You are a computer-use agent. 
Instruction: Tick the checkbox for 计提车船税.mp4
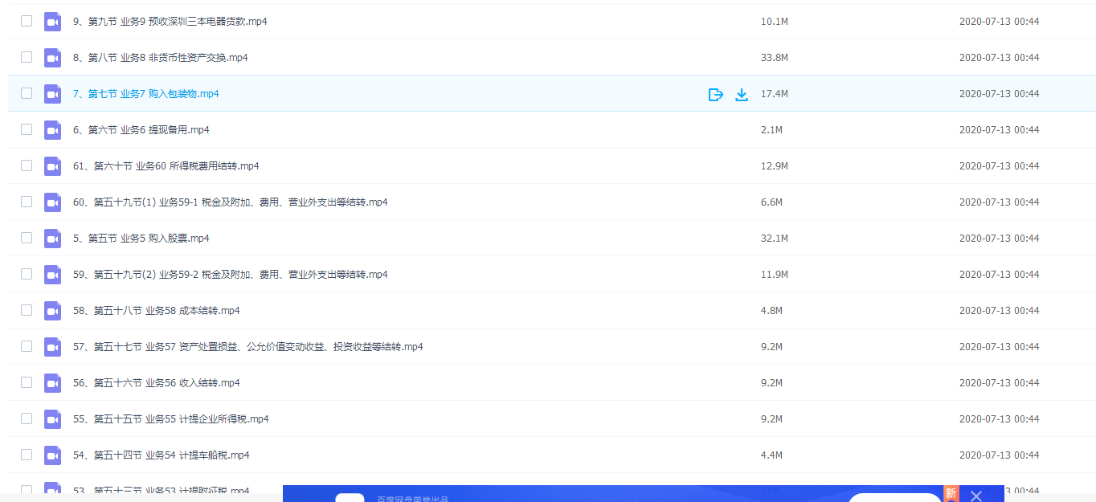(x=27, y=455)
